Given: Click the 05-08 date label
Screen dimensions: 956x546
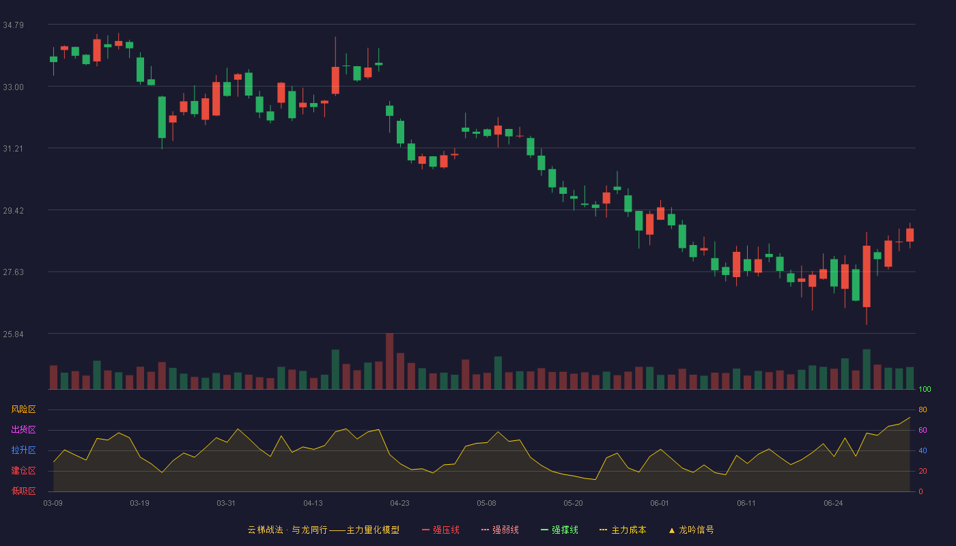Looking at the screenshot, I should tap(486, 503).
